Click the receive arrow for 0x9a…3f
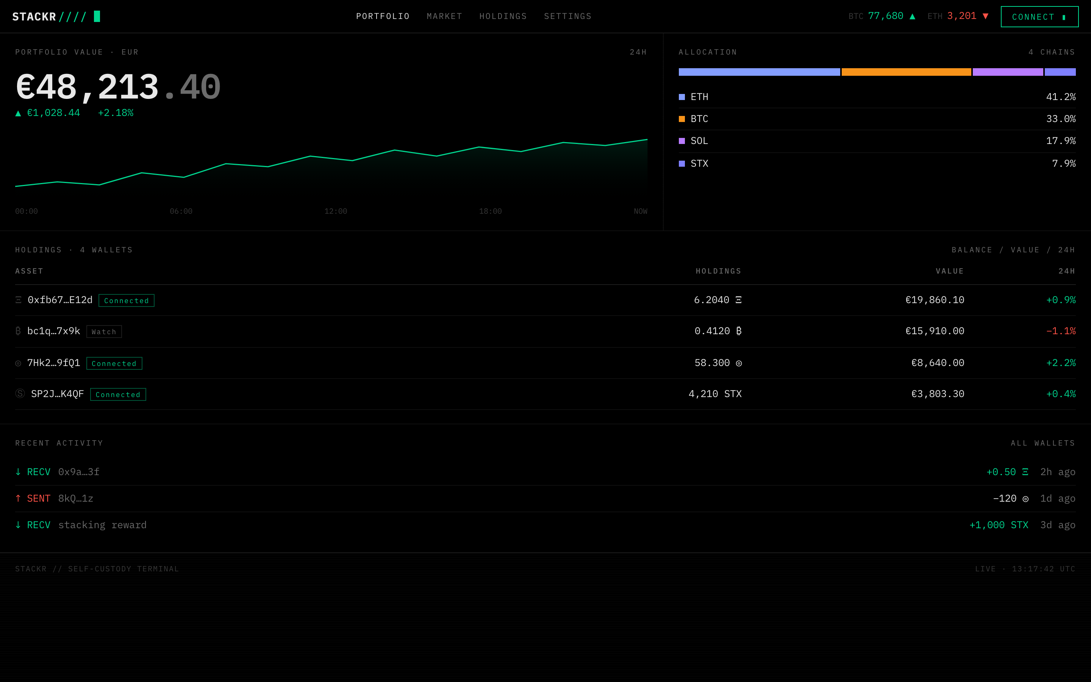 click(18, 472)
